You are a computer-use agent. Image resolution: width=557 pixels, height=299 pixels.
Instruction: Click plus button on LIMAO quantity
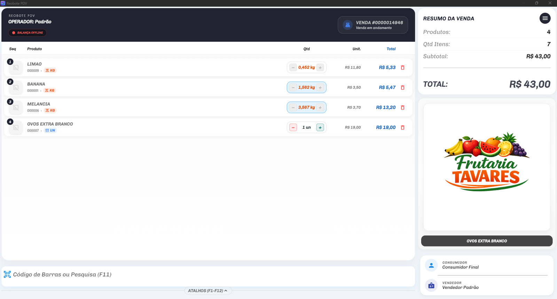[320, 67]
